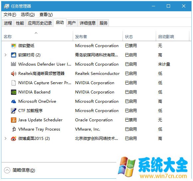Image resolution: width=193 pixels, height=181 pixels.
Task: Switch to the 详细信息 tab
Action: [87, 23]
